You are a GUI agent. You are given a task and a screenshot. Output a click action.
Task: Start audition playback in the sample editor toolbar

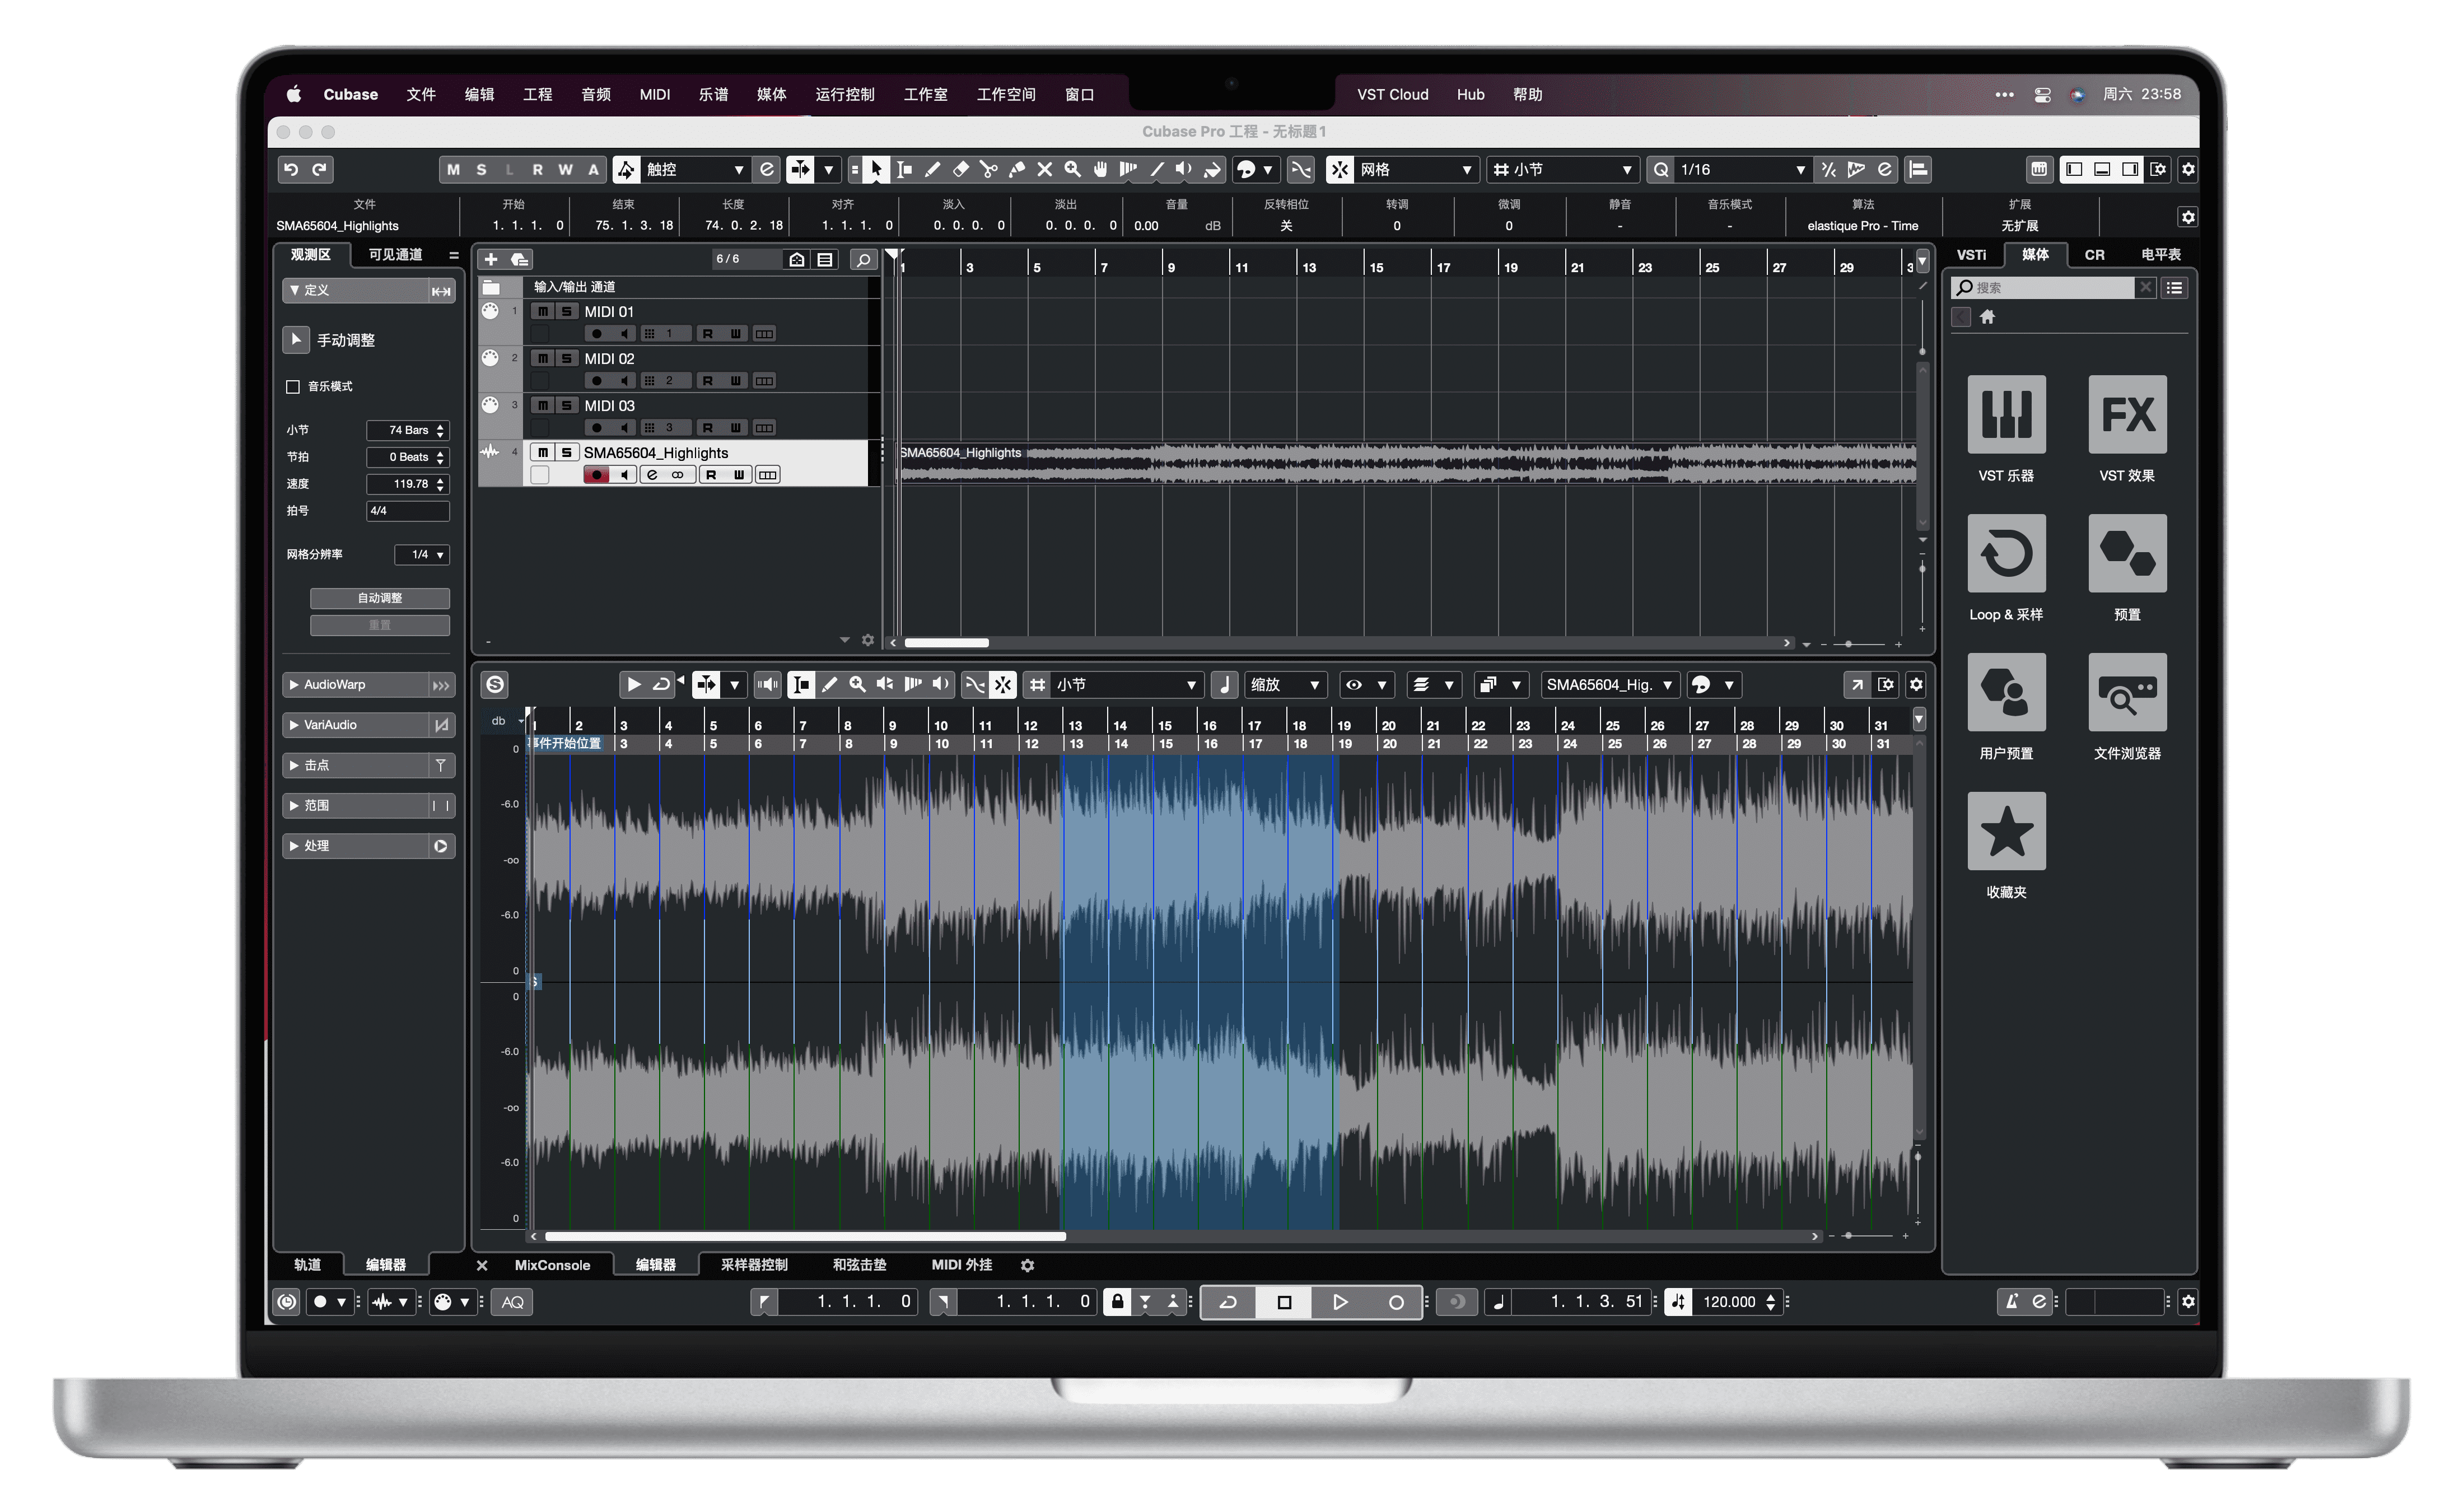pyautogui.click(x=633, y=685)
